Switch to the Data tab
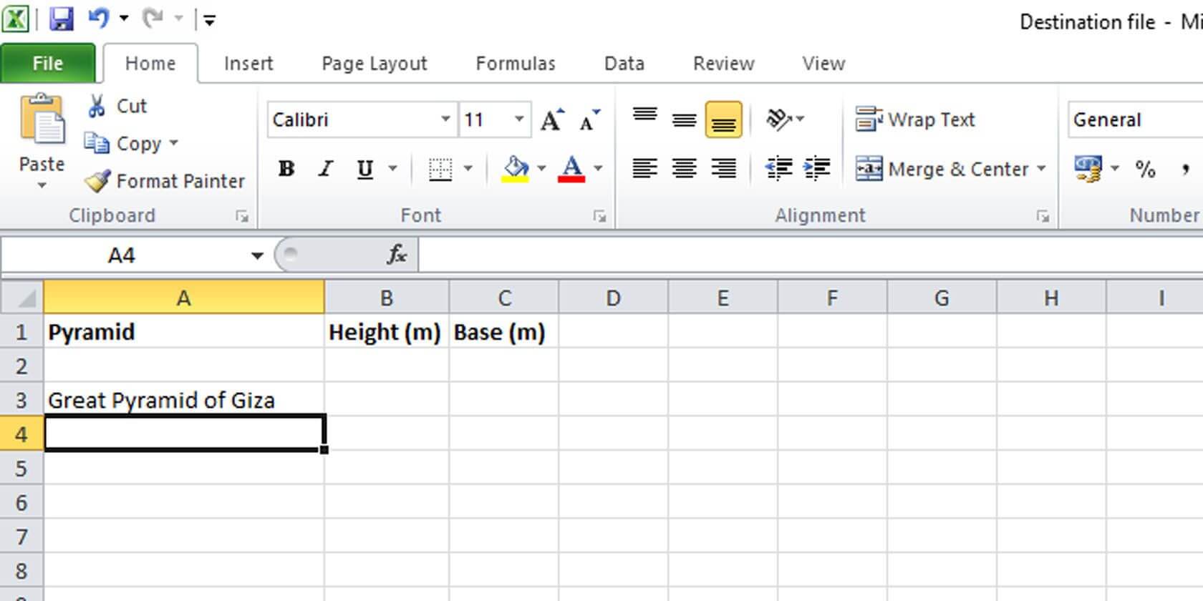 tap(624, 64)
